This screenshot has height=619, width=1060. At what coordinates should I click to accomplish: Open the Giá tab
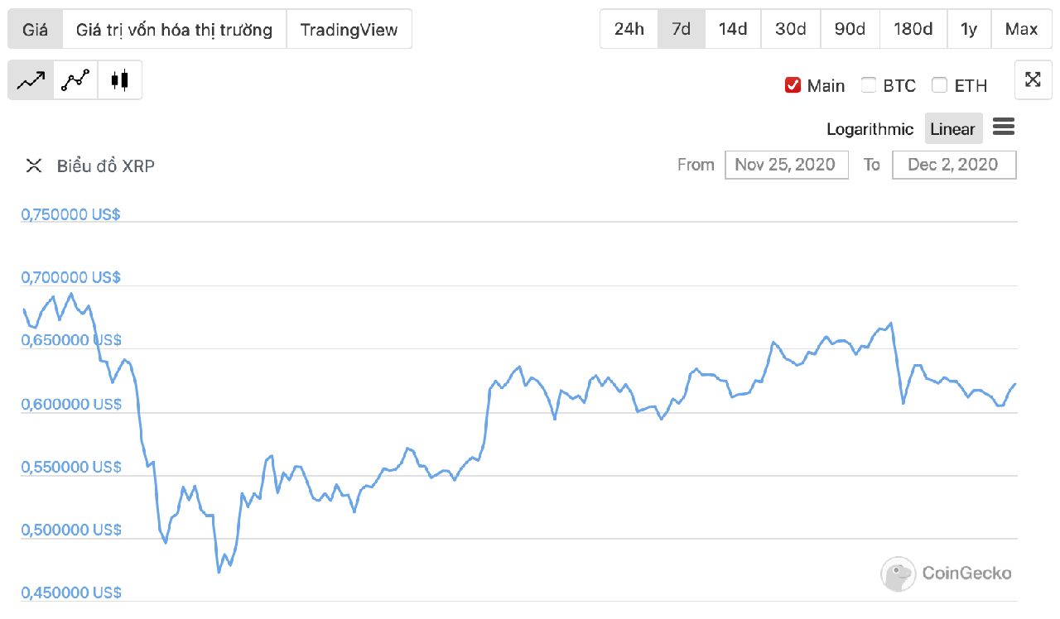[x=36, y=30]
